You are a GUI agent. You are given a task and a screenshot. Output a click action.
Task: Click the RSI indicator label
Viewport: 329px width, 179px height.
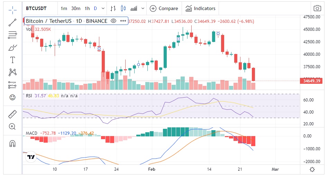[x=29, y=96]
